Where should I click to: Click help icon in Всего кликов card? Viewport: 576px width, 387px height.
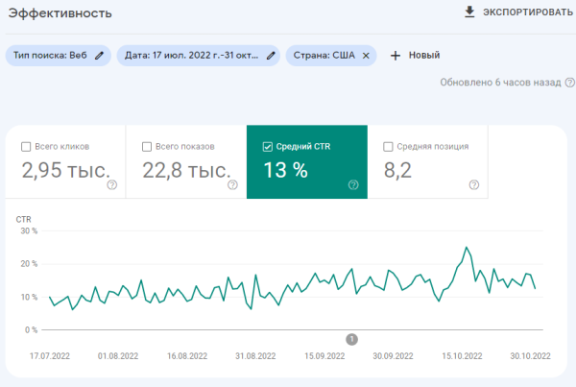pyautogui.click(x=112, y=184)
